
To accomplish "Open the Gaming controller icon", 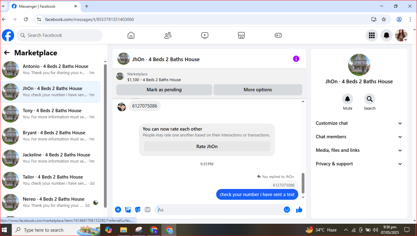I will click(x=278, y=35).
